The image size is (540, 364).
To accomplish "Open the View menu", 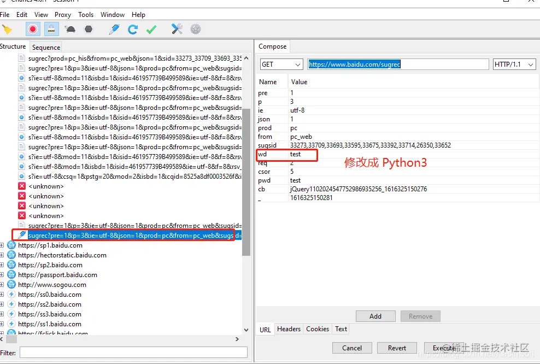I will tap(41, 14).
